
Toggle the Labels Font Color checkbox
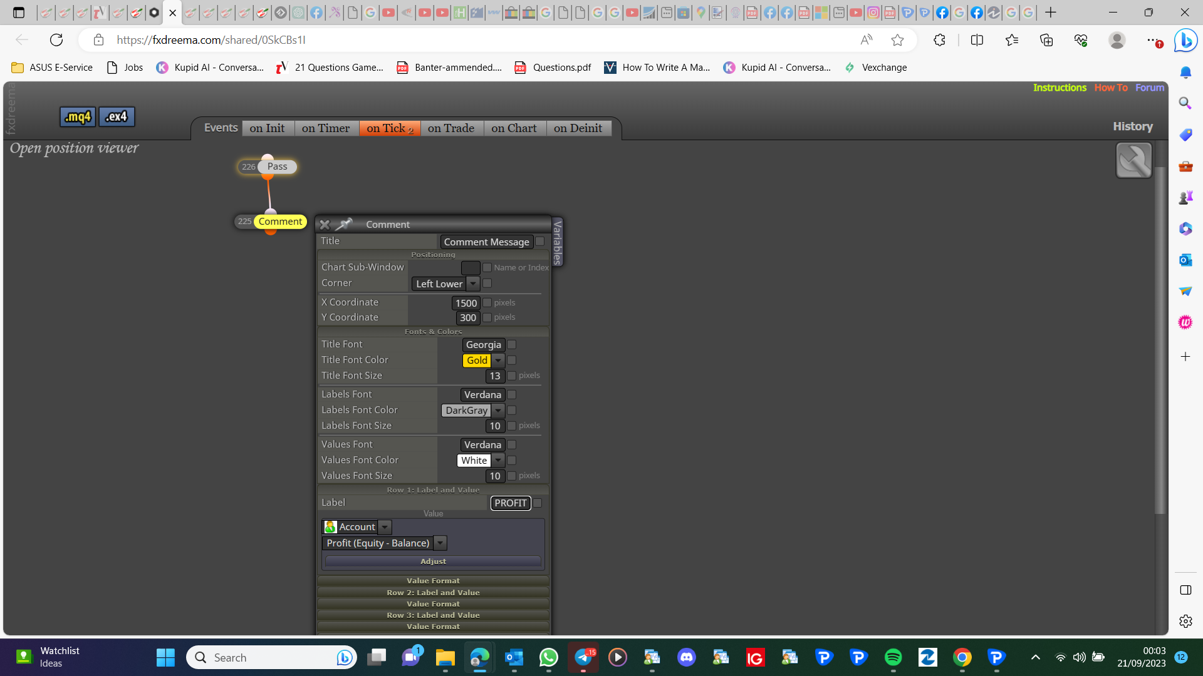point(511,410)
